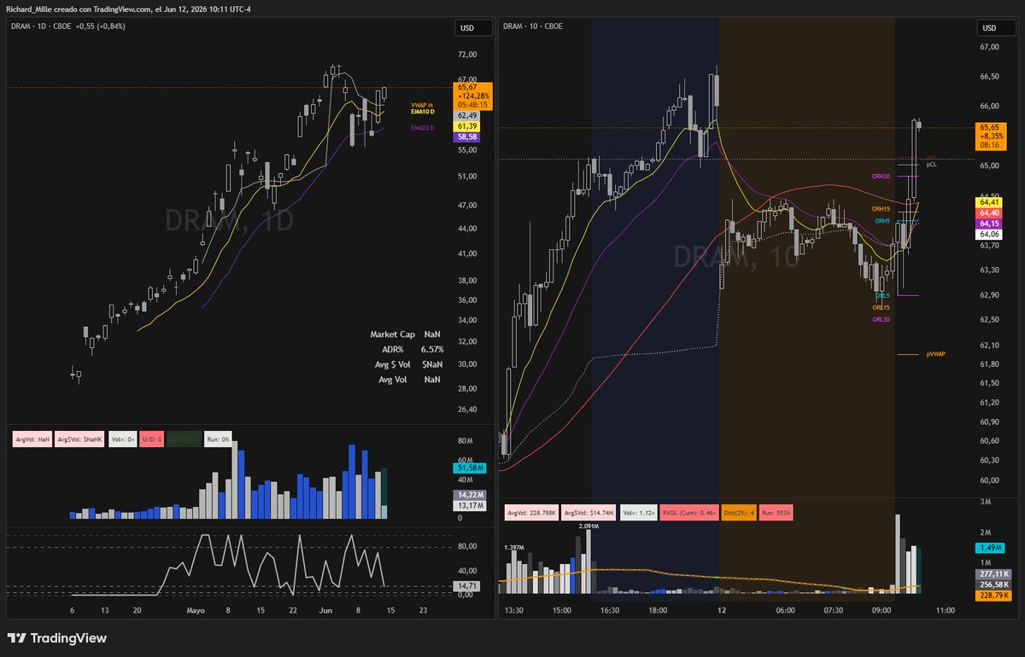The height and width of the screenshot is (657, 1025).
Task: Click the 14,22M volume tag
Action: click(x=471, y=495)
